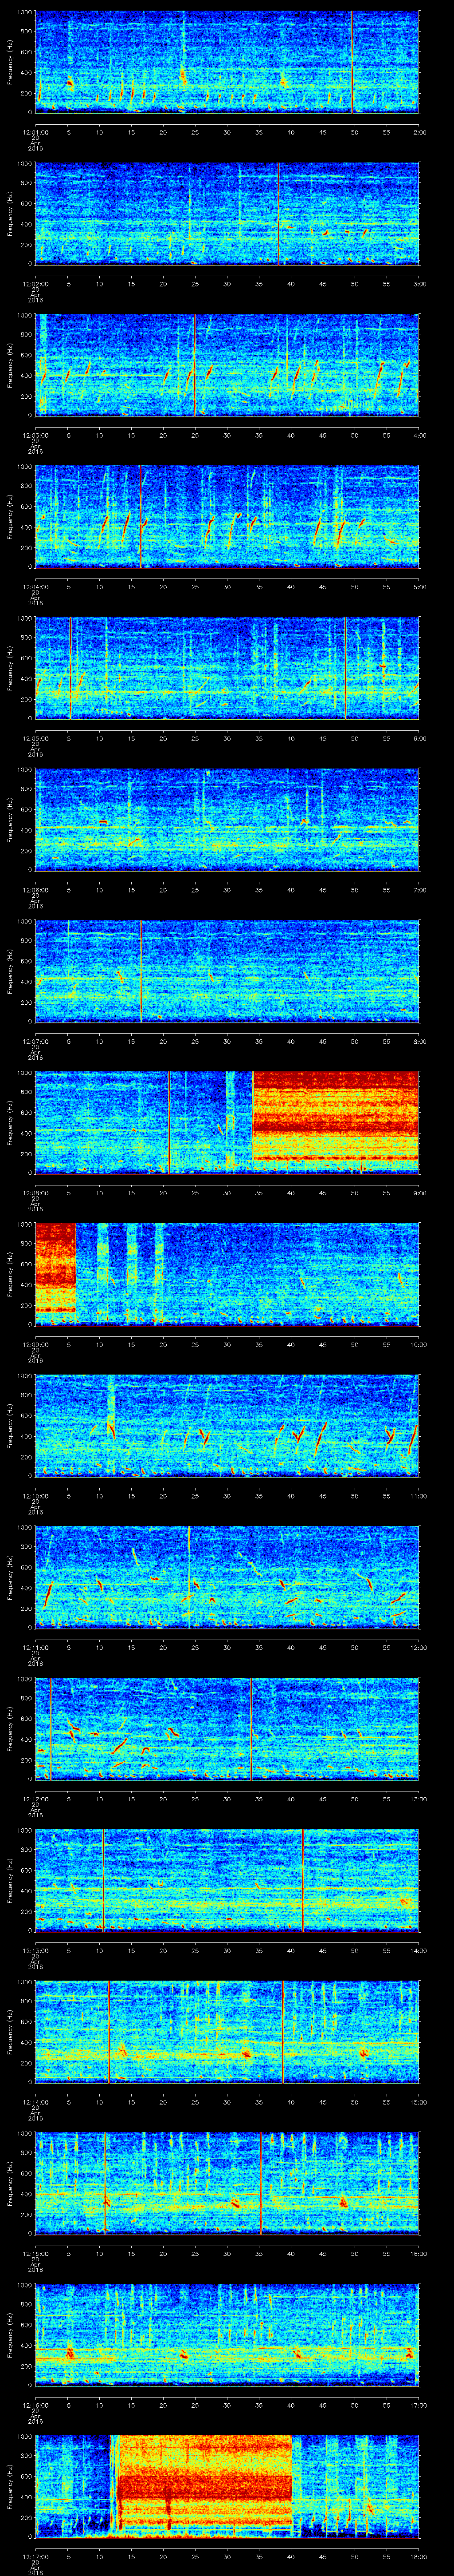
Task: Click the 12:17:00 start time label
Action: click(x=35, y=2556)
